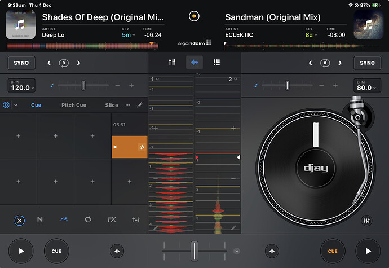Toggle SYNC on the left deck
The image size is (389, 268).
pyautogui.click(x=21, y=63)
